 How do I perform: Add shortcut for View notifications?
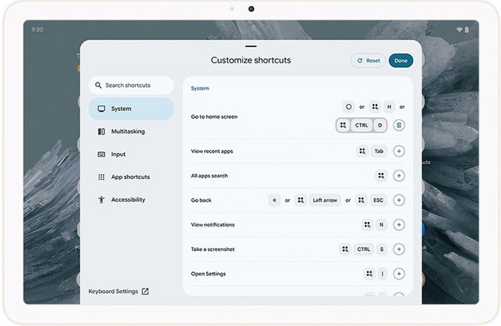tap(399, 224)
